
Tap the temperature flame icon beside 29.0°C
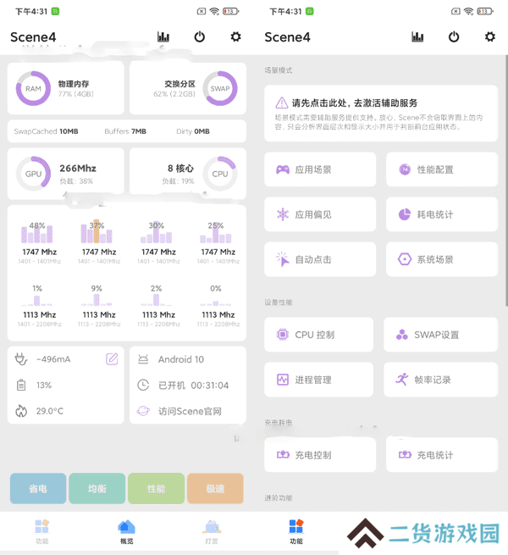tap(21, 411)
